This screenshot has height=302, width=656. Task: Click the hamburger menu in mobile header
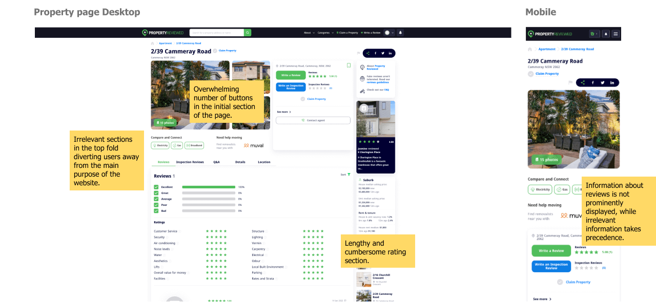click(616, 34)
